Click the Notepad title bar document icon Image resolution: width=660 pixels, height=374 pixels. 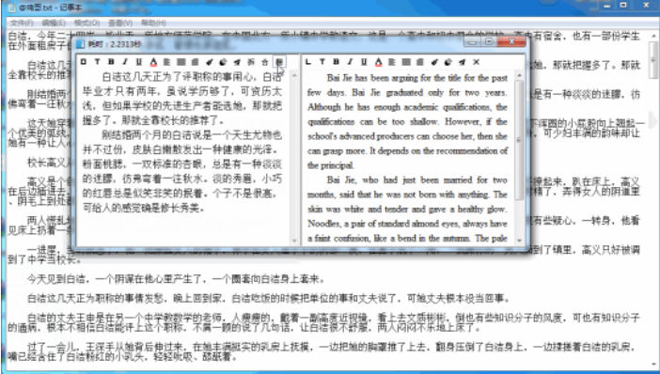pyautogui.click(x=12, y=8)
